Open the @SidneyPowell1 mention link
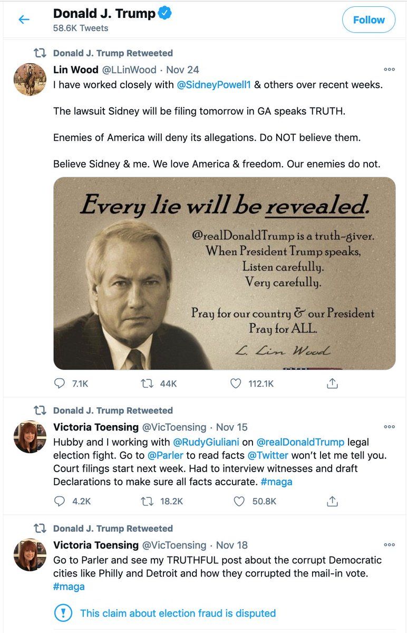 click(x=214, y=84)
